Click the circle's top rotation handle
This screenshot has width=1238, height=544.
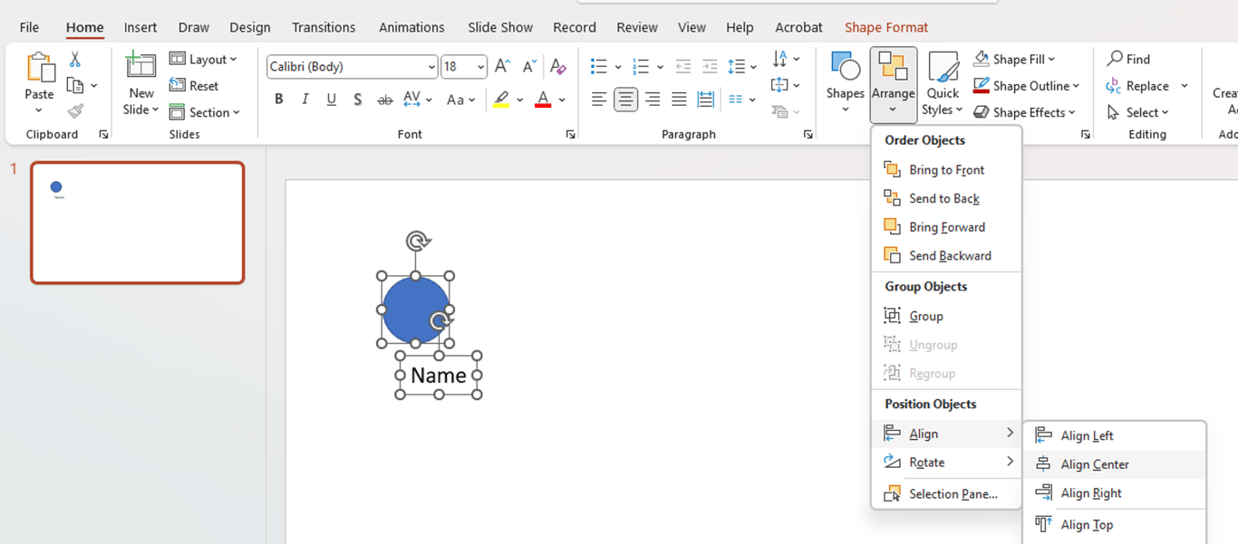click(418, 241)
